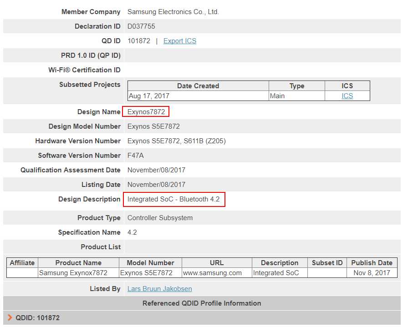This screenshot has width=403, height=327.
Task: Click the Date Created column header
Action: pyautogui.click(x=198, y=86)
